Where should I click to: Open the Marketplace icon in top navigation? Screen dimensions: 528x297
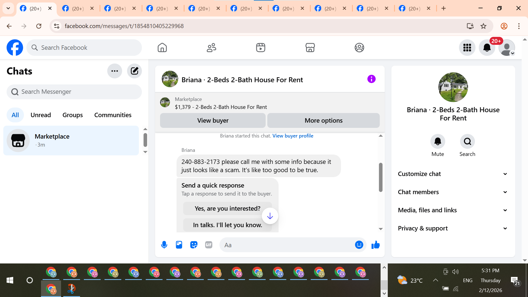[x=310, y=48]
